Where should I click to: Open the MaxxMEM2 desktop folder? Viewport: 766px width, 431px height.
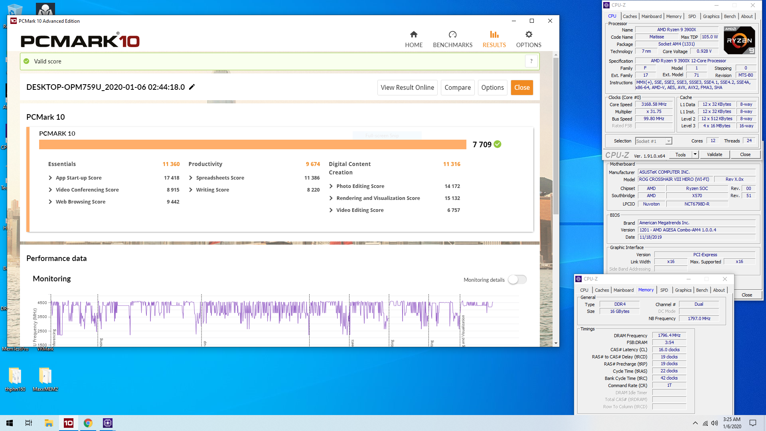pos(45,379)
